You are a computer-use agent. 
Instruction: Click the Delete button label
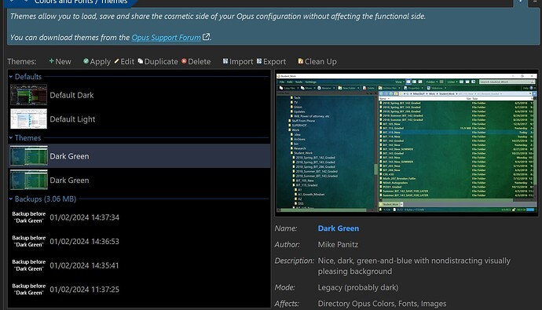[x=199, y=61]
